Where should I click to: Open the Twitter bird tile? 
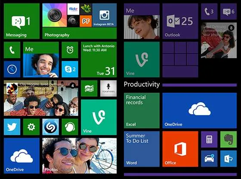12,127
